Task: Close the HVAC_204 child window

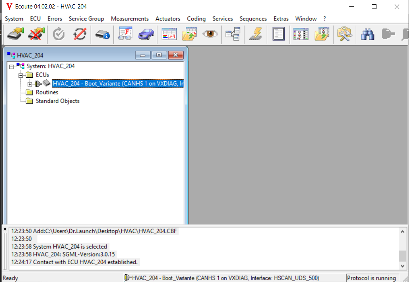Action: click(x=175, y=55)
